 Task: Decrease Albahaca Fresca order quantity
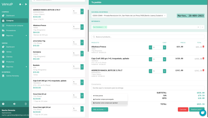(151, 48)
